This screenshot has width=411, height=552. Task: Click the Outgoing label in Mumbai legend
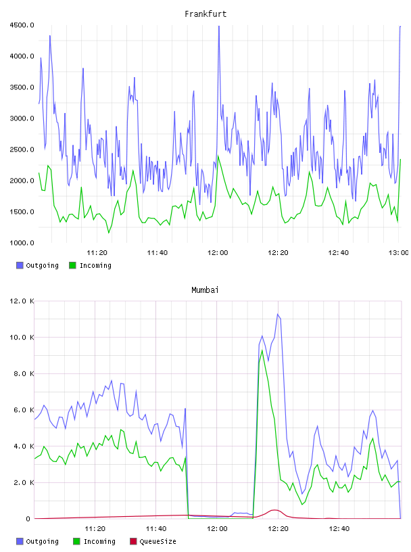tap(42, 541)
